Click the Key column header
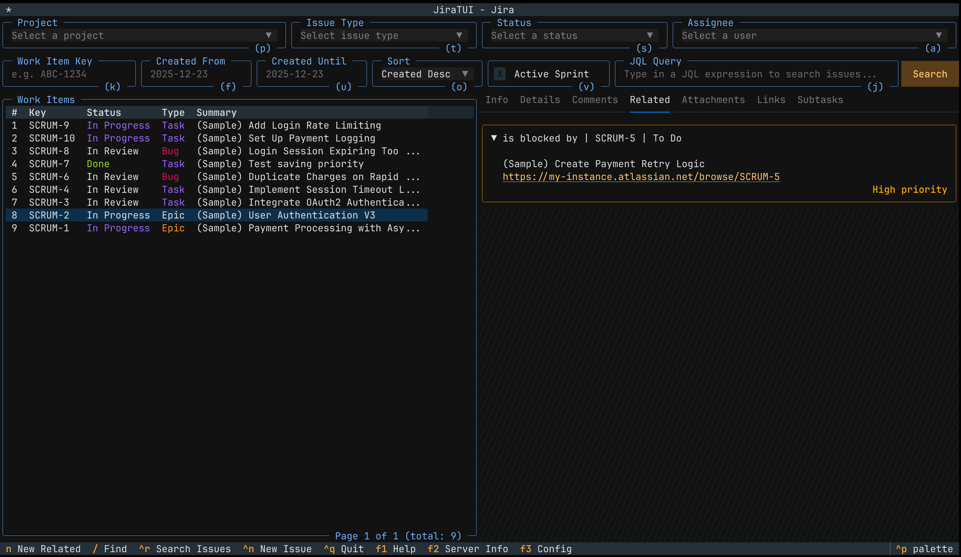The width and height of the screenshot is (961, 557). 37,113
